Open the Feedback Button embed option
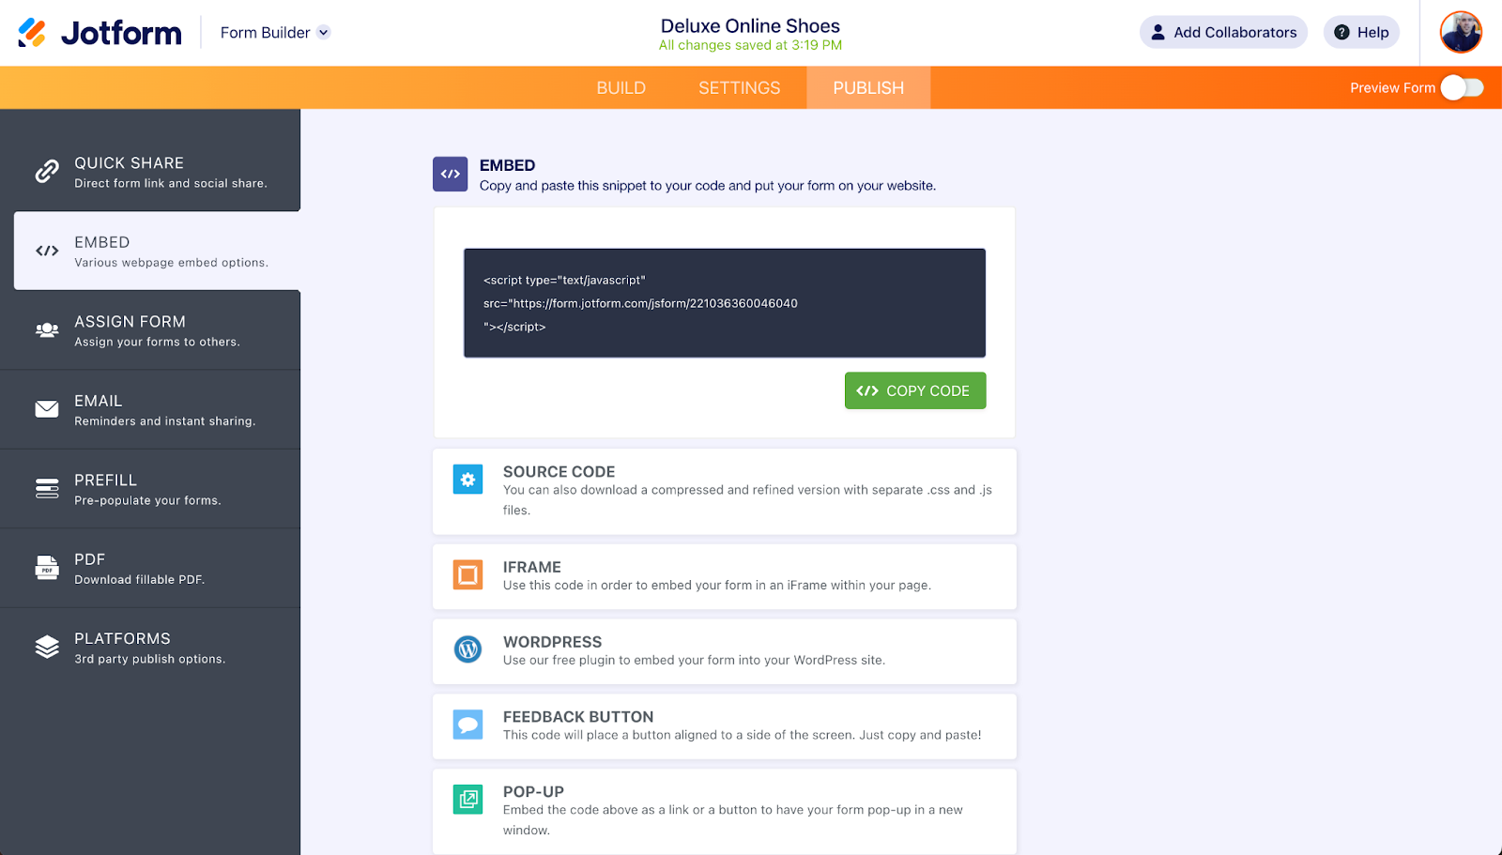Image resolution: width=1502 pixels, height=855 pixels. (725, 726)
